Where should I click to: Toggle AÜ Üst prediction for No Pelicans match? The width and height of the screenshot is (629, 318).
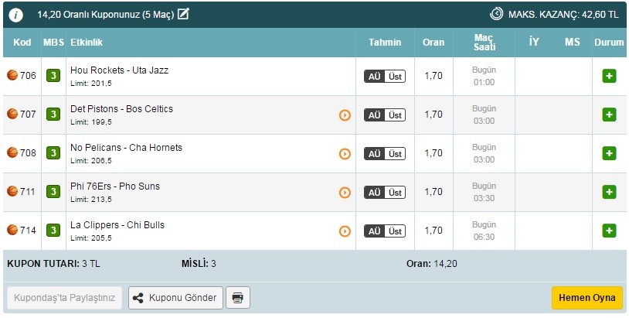(385, 154)
